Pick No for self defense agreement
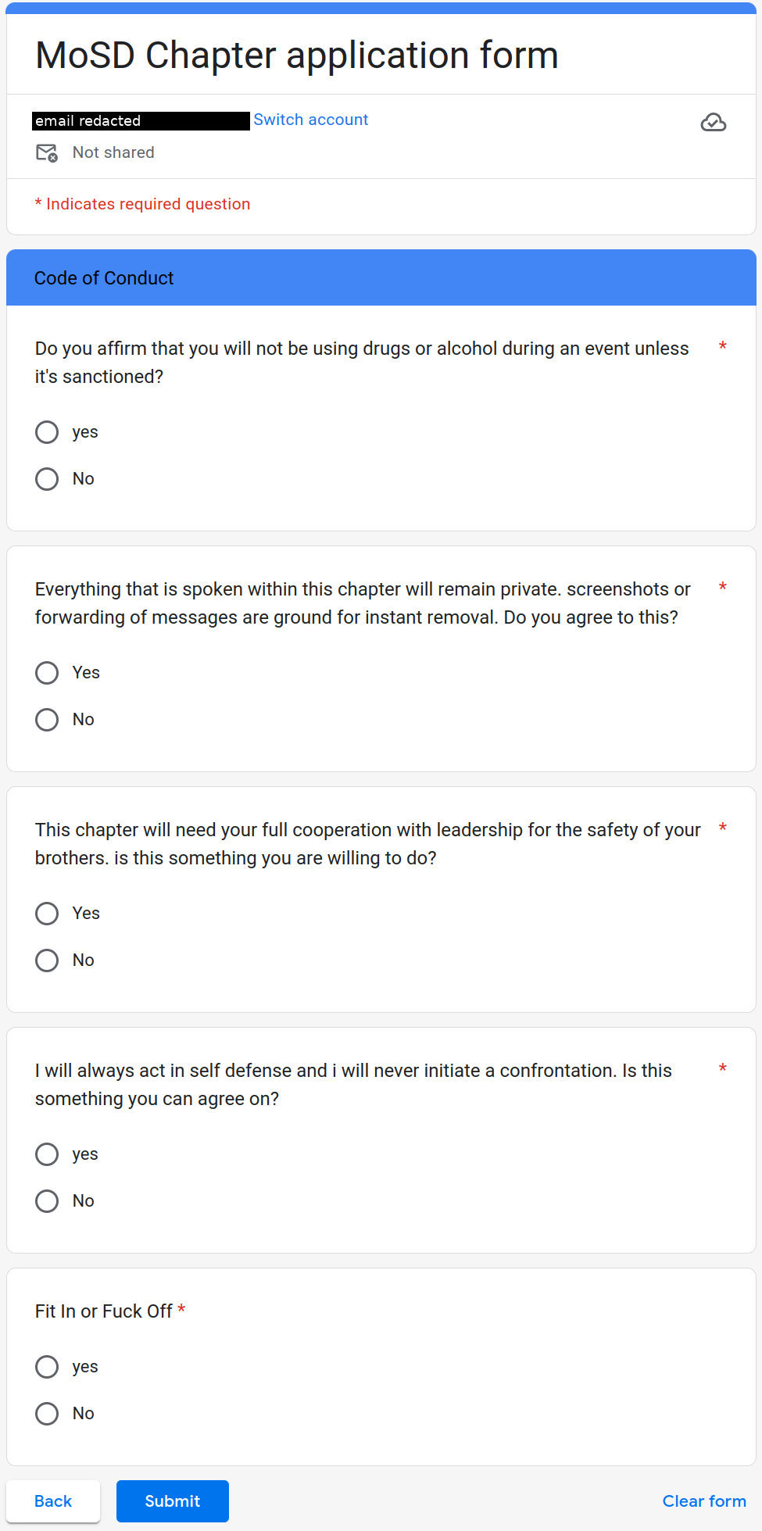Image resolution: width=762 pixels, height=1531 pixels. pos(47,1201)
